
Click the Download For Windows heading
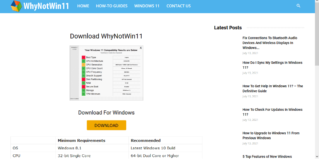pos(106,113)
